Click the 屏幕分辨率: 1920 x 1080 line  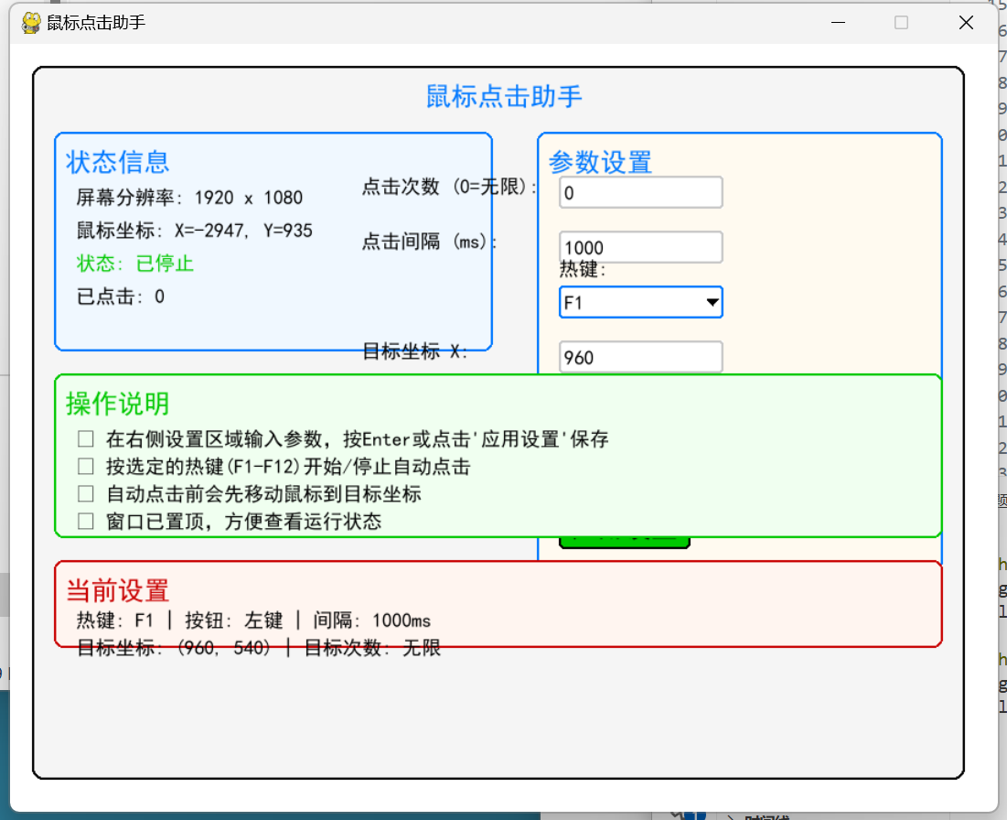[189, 198]
